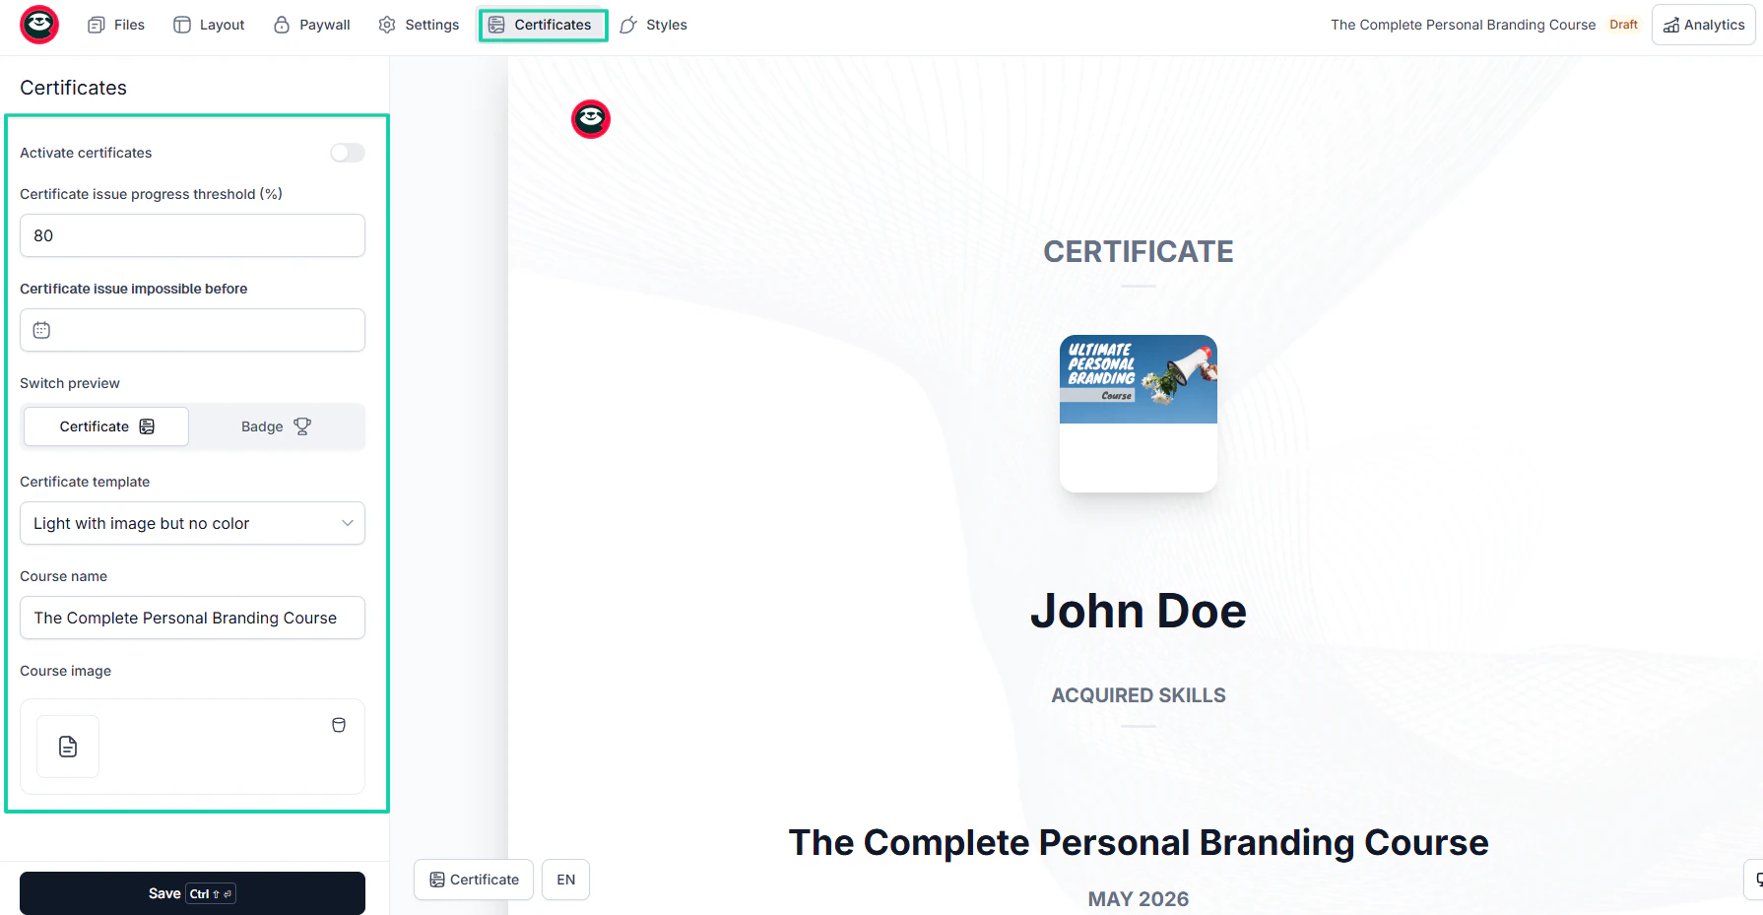The width and height of the screenshot is (1763, 915).
Task: Click the Certificates tab icon
Action: point(496,25)
